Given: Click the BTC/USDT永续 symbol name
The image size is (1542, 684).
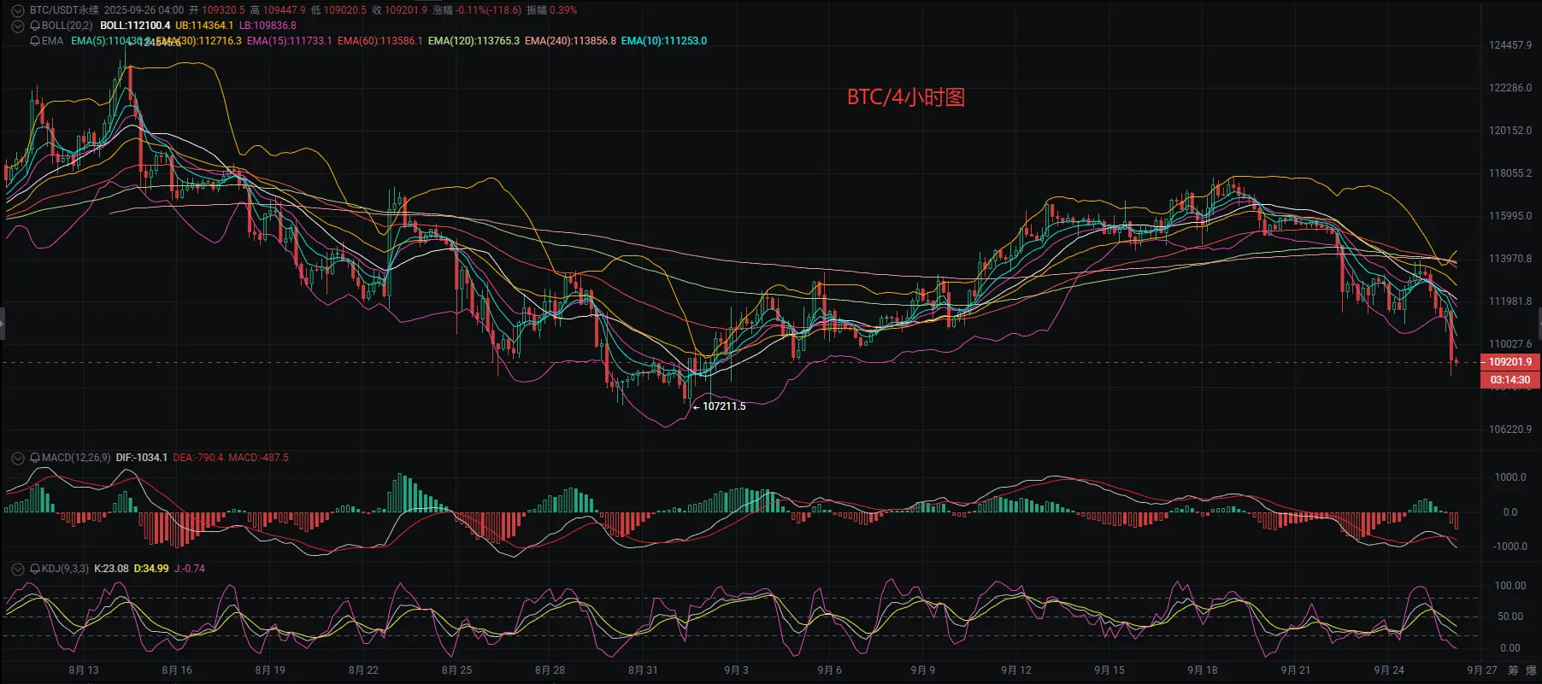Looking at the screenshot, I should pos(64,10).
